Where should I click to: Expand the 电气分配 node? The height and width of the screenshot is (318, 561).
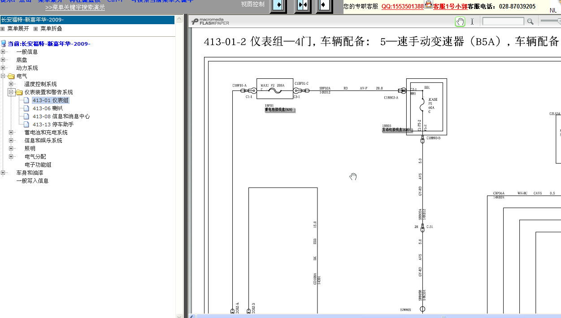pyautogui.click(x=11, y=157)
